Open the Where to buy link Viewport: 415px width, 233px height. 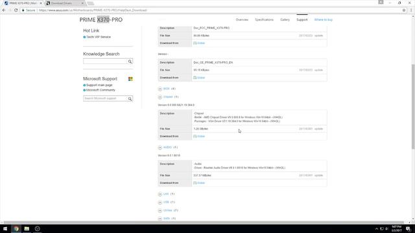point(323,20)
